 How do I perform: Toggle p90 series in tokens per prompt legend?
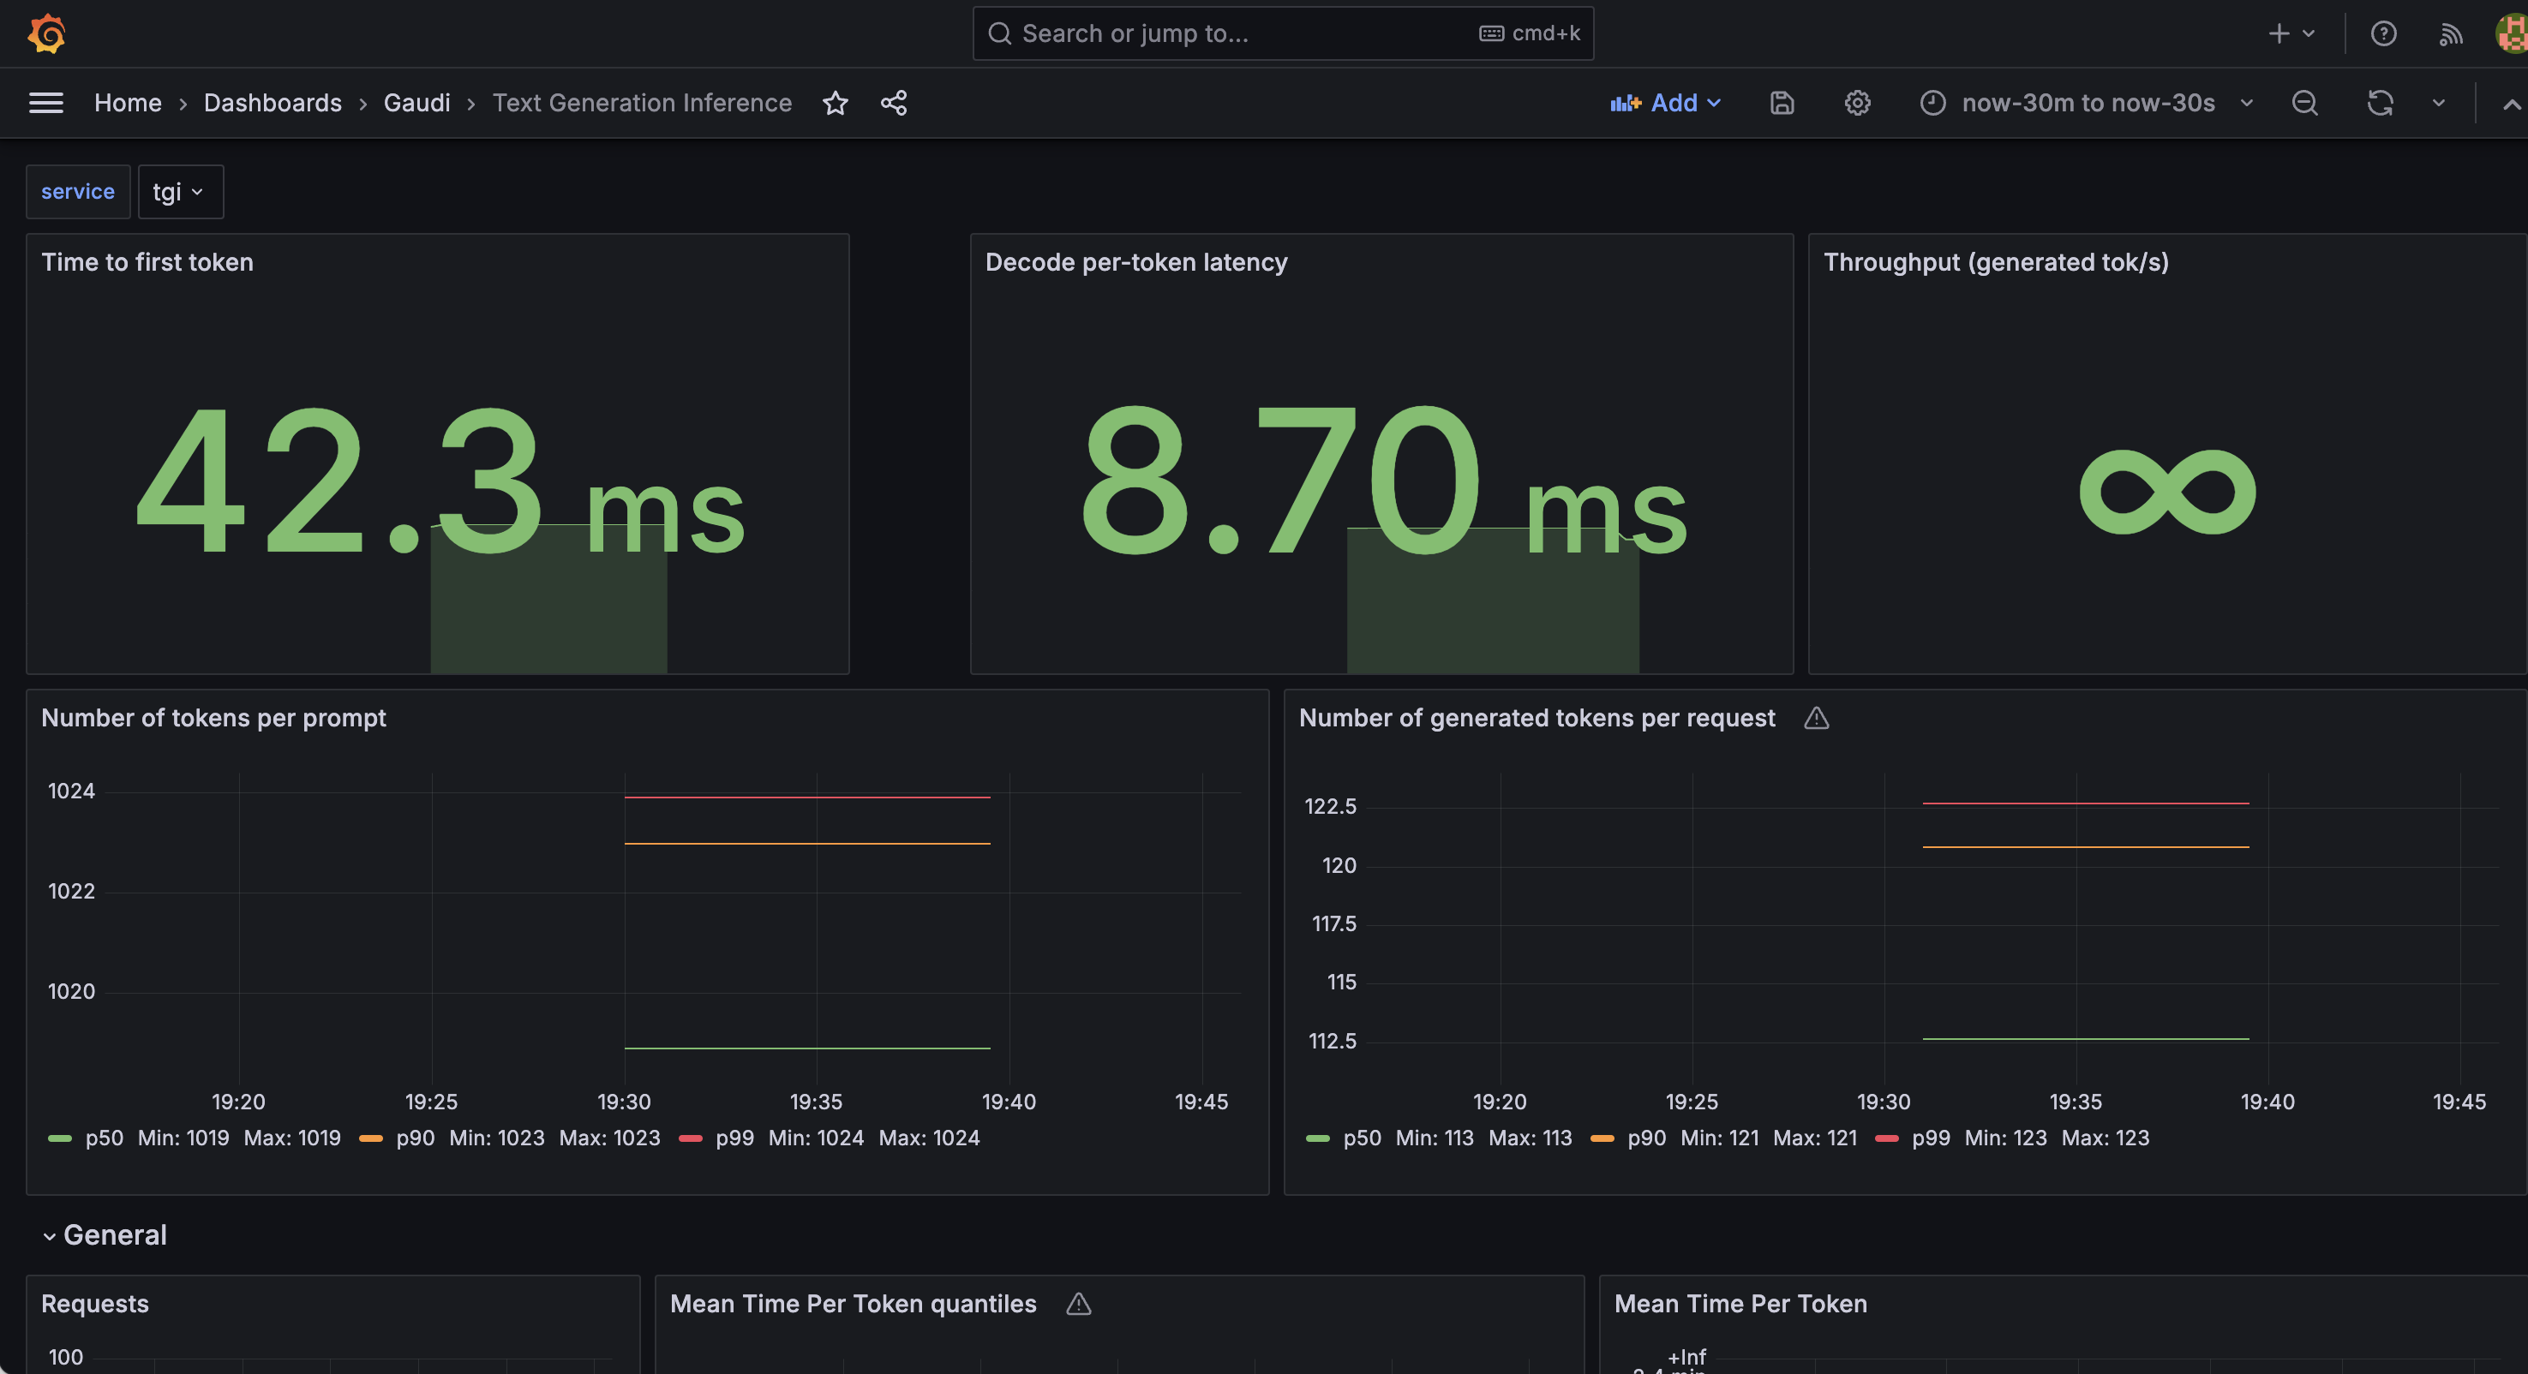click(415, 1138)
